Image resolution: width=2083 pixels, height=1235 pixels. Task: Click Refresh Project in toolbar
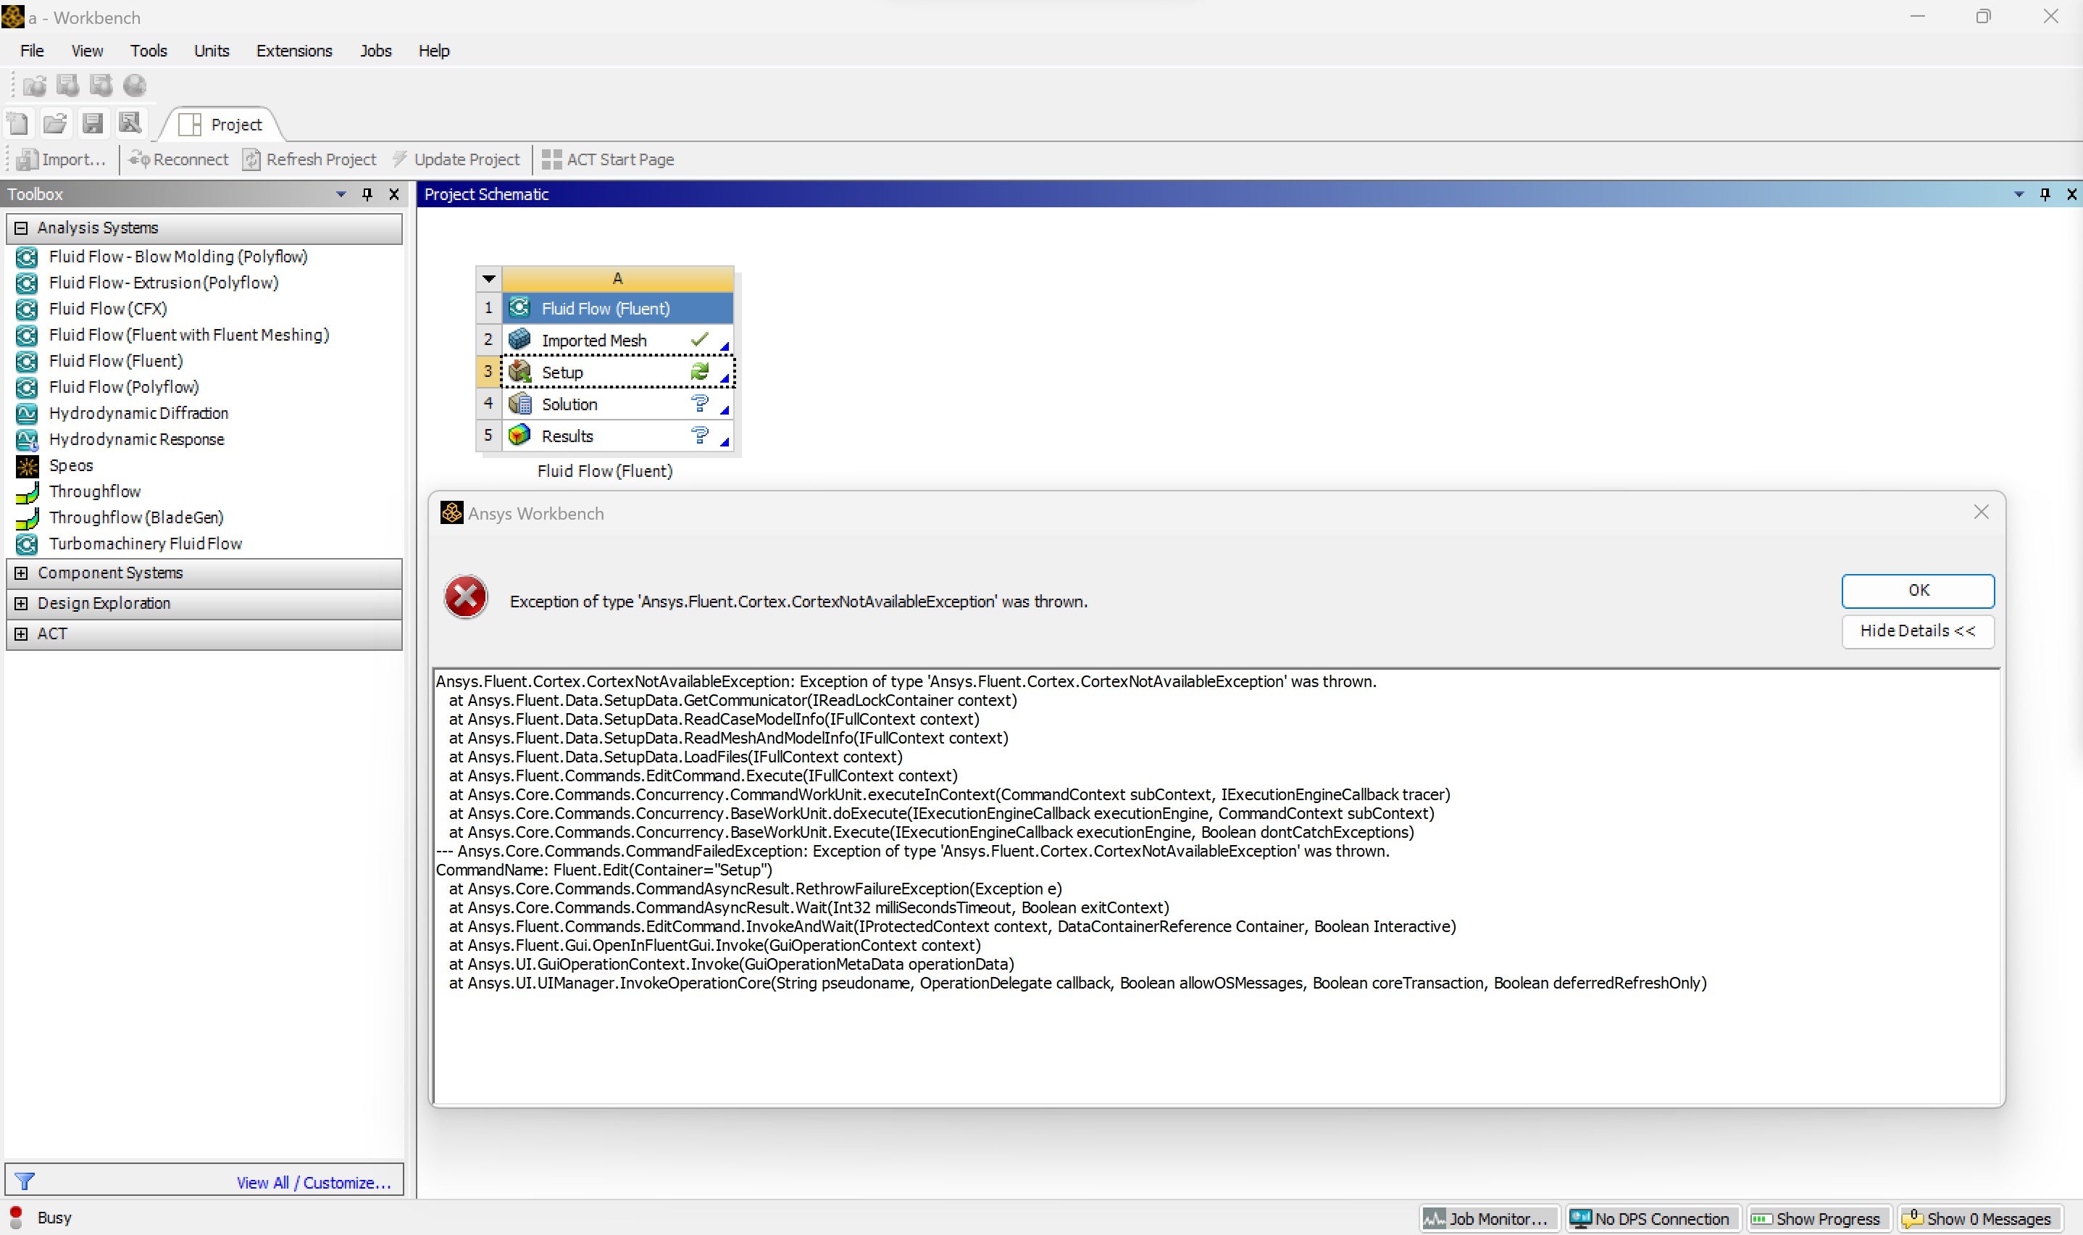click(309, 159)
